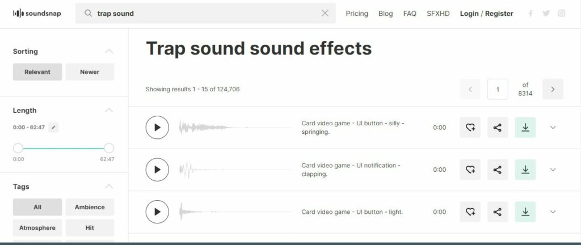This screenshot has width=581, height=245.
Task: Share the UI button light sound
Action: tap(497, 212)
